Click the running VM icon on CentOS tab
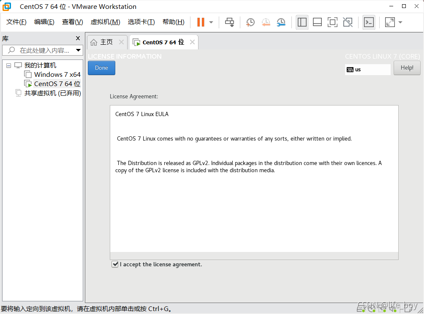 pyautogui.click(x=136, y=43)
